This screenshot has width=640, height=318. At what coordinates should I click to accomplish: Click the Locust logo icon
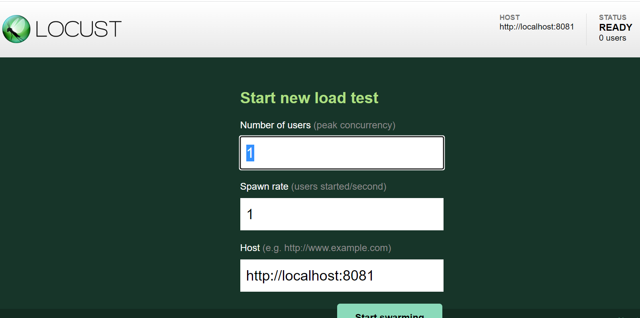(16, 29)
